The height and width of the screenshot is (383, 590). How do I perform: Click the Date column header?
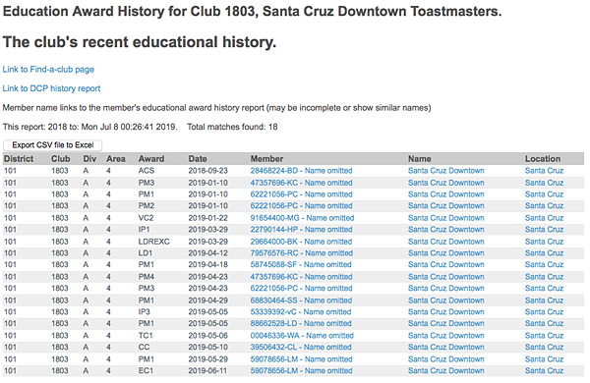[x=198, y=159]
